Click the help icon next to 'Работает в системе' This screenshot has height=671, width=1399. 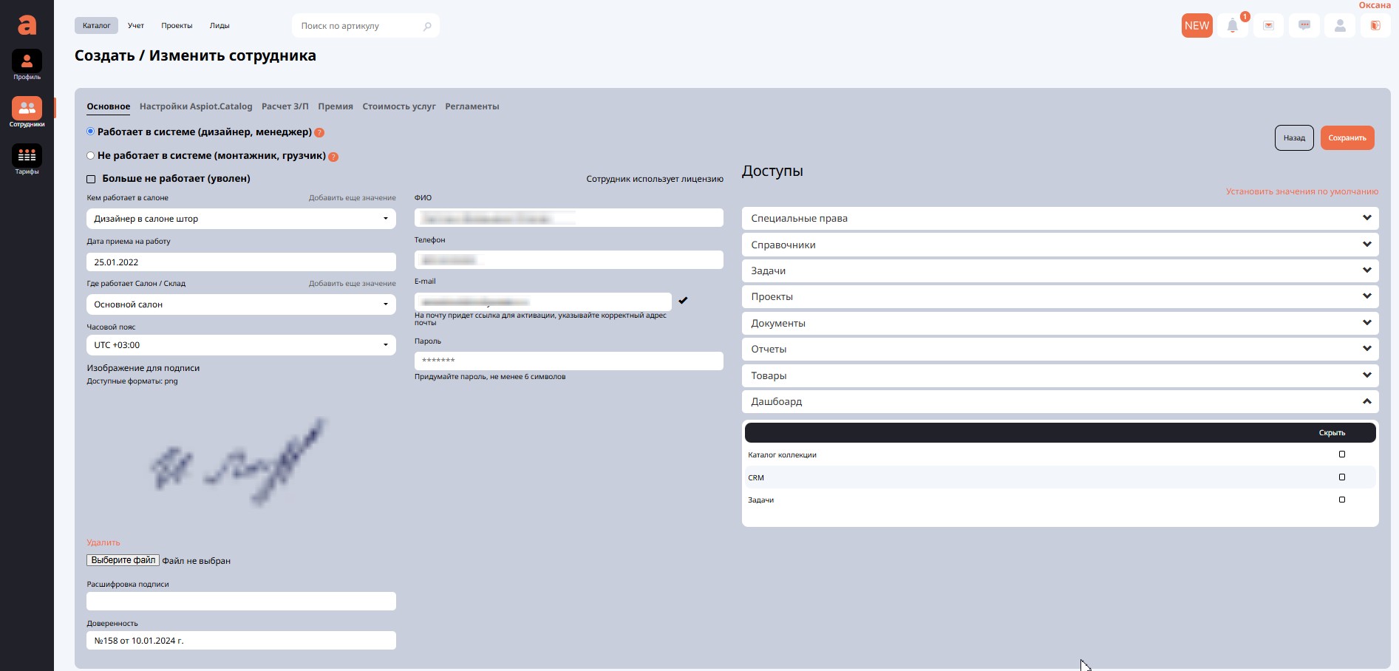point(319,133)
